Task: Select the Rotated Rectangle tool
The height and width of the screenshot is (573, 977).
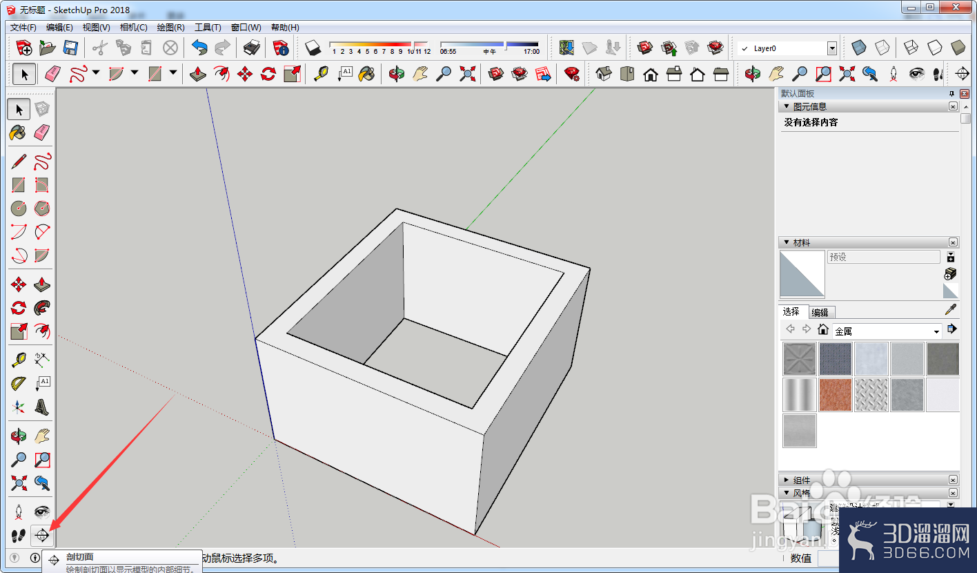Action: 42,185
